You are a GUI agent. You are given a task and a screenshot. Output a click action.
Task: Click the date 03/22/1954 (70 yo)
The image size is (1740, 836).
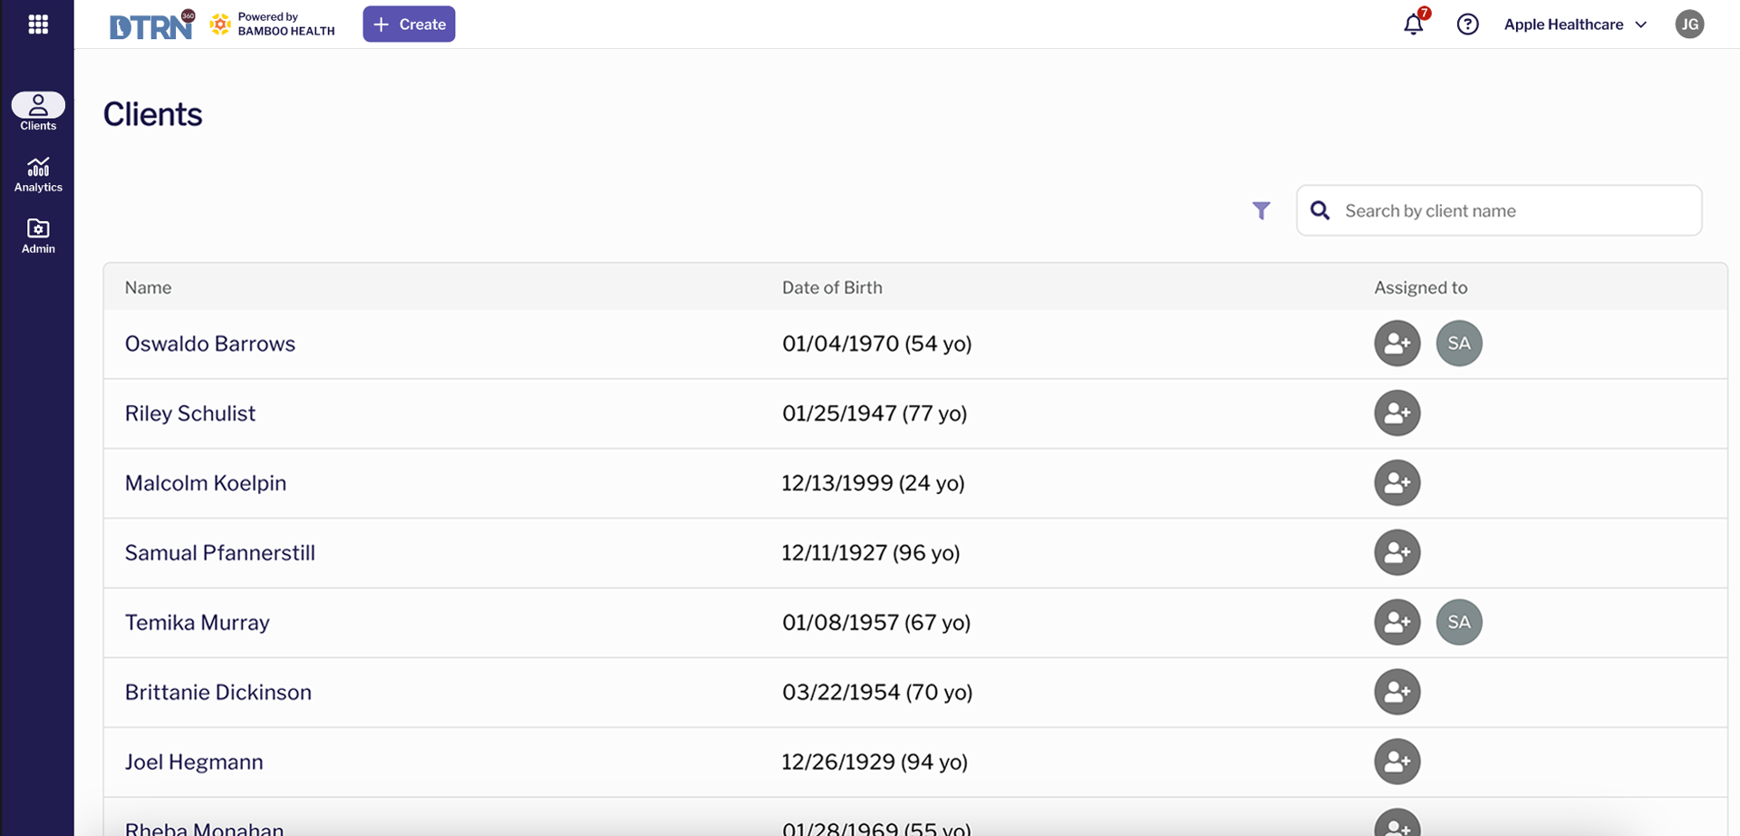coord(877,693)
